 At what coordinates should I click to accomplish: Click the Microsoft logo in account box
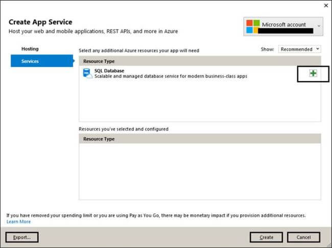click(253, 26)
